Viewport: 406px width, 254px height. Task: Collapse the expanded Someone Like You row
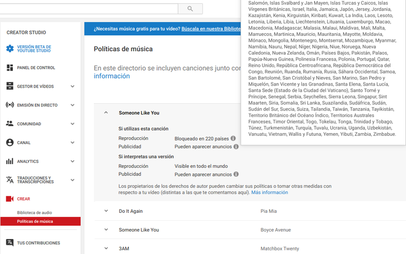coord(106,112)
